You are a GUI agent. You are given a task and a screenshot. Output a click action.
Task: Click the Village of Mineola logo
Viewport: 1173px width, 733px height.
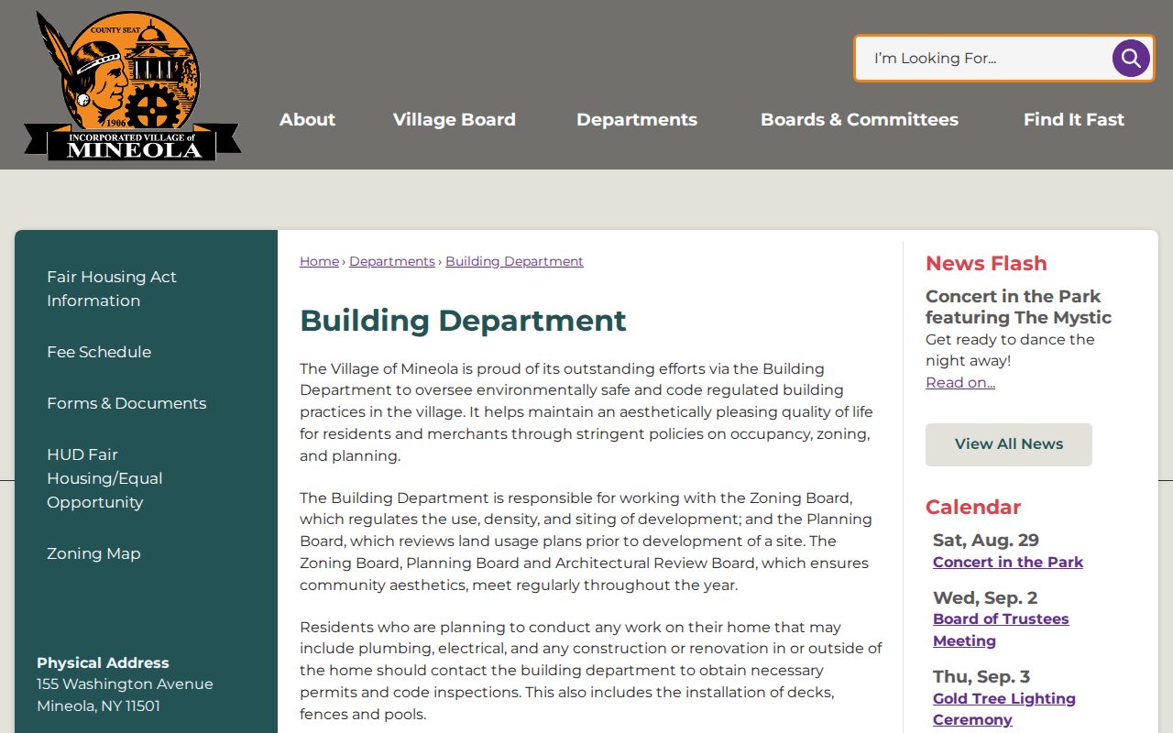pyautogui.click(x=133, y=86)
